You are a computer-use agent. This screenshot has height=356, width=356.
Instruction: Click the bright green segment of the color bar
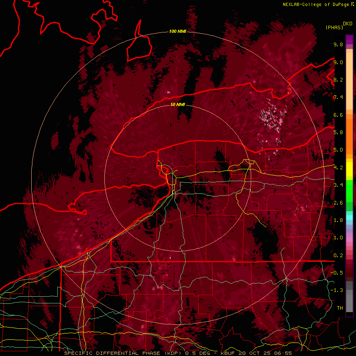(349, 190)
